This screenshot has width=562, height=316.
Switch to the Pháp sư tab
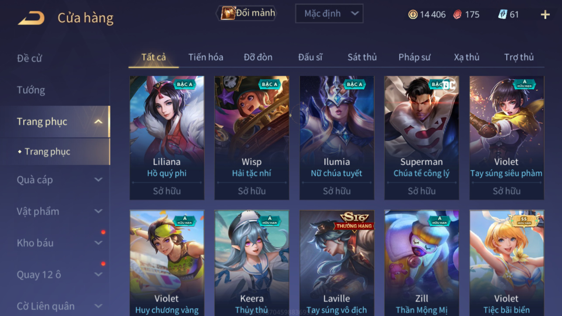click(414, 57)
